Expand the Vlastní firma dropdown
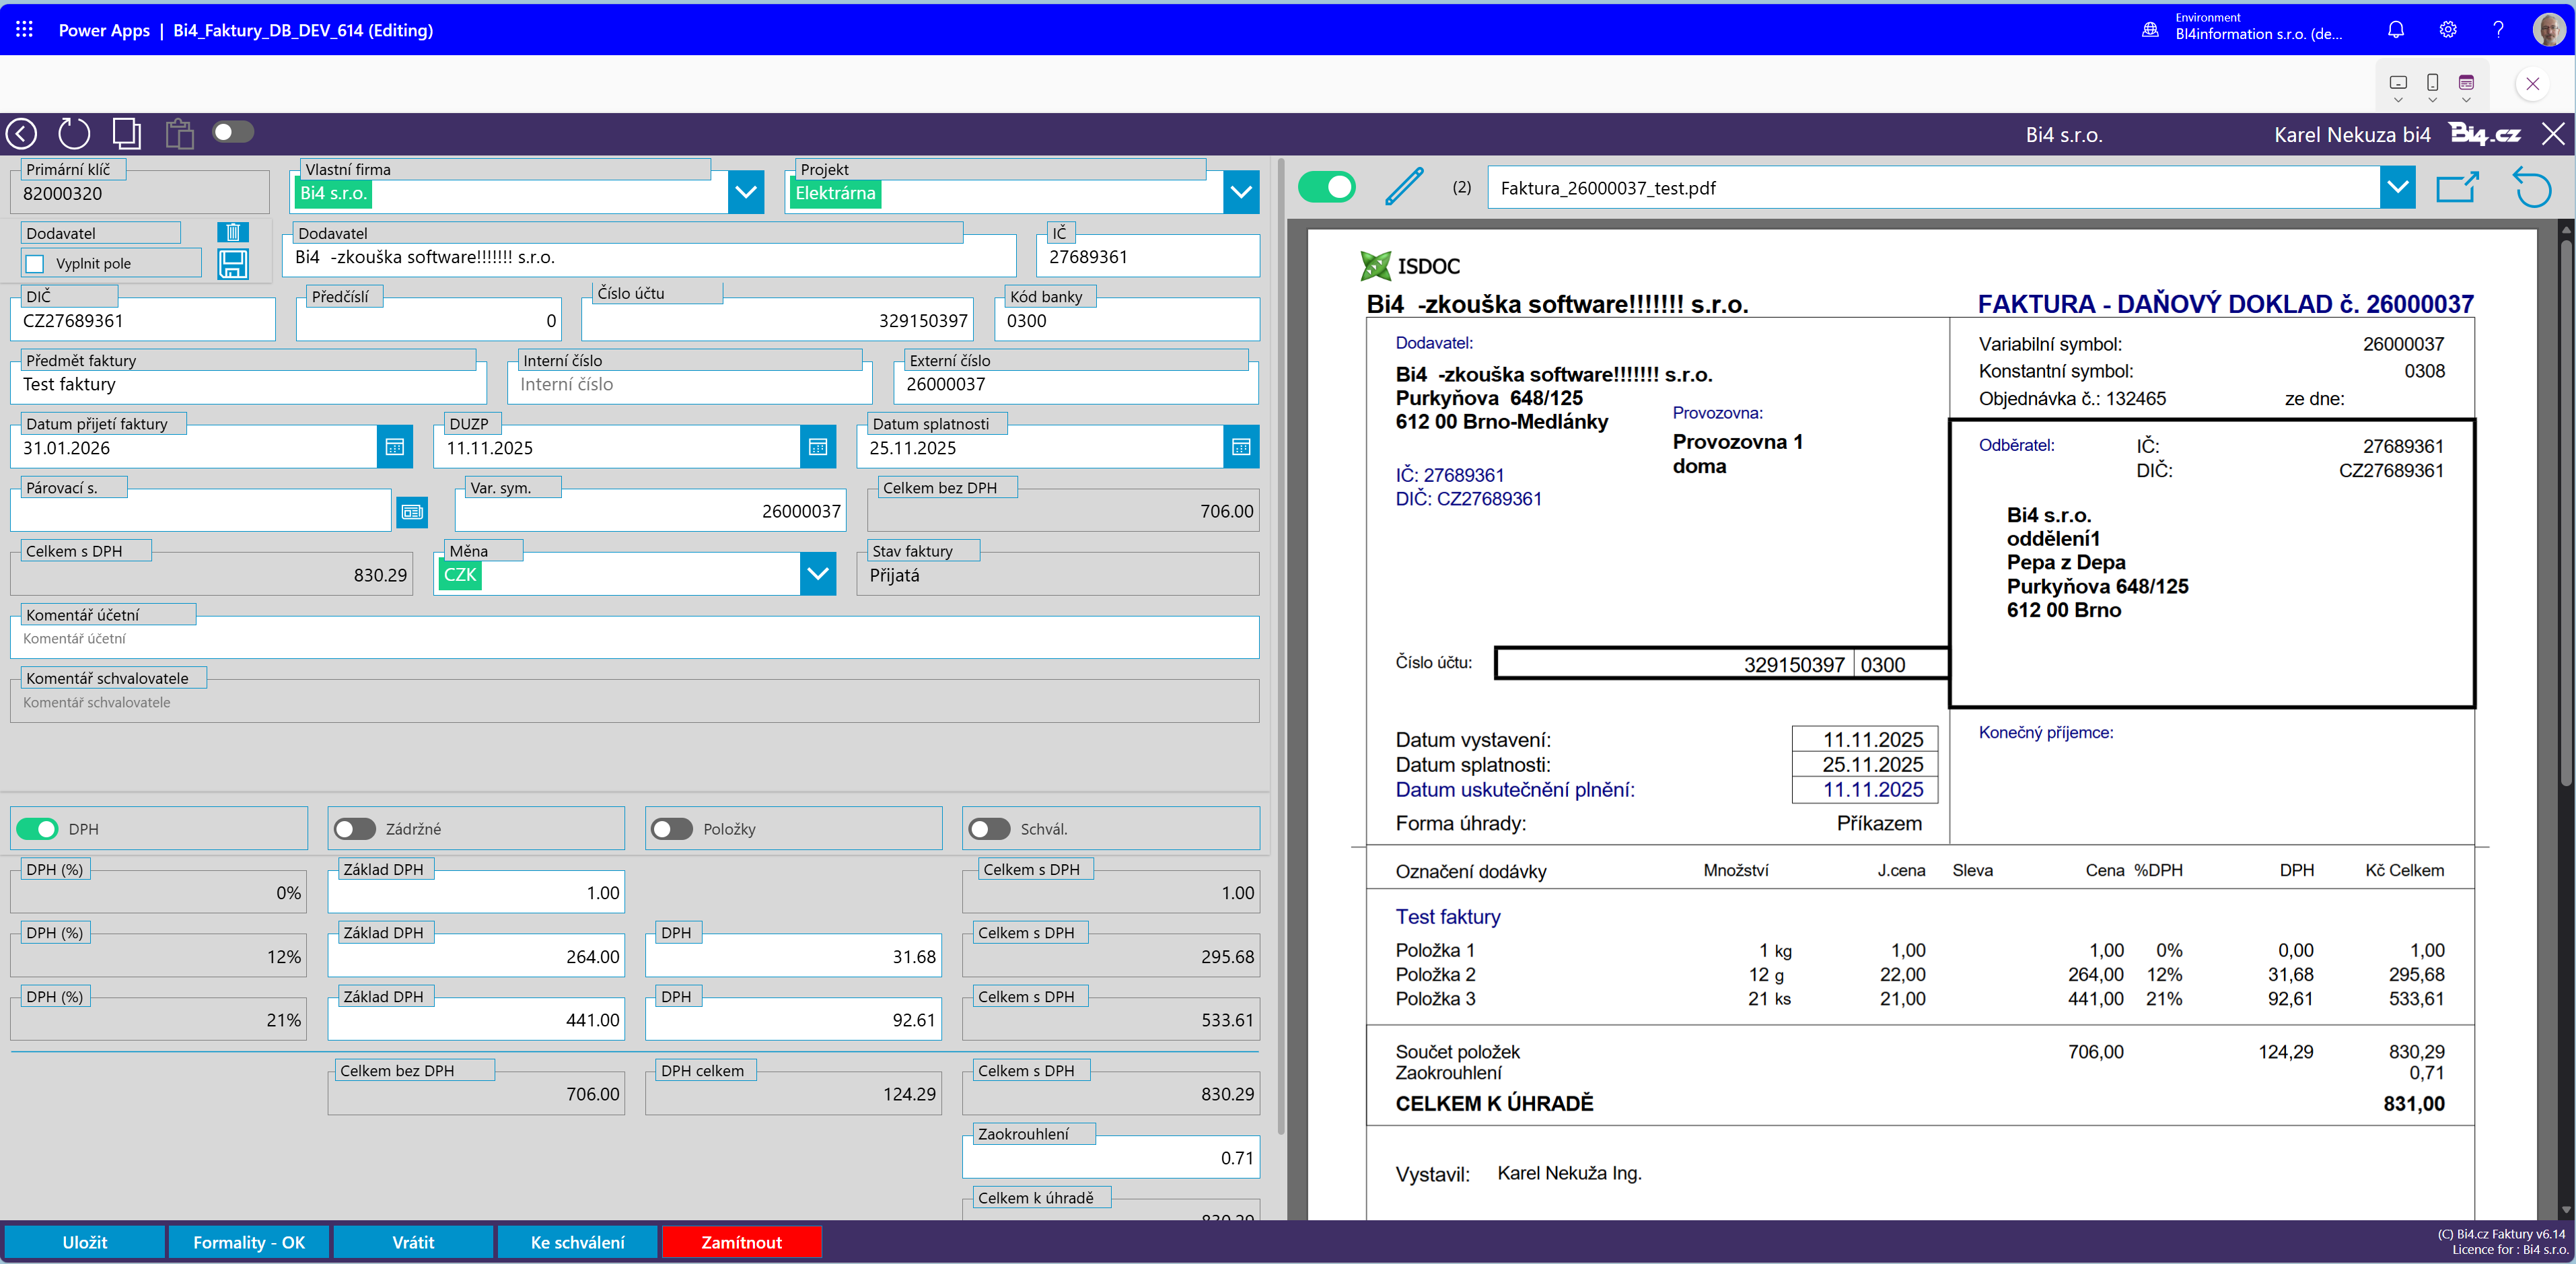2576x1264 pixels. 746,192
